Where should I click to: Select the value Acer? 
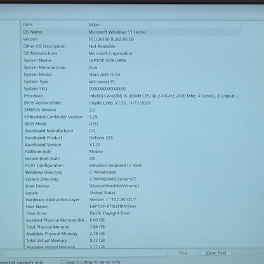coord(93,68)
